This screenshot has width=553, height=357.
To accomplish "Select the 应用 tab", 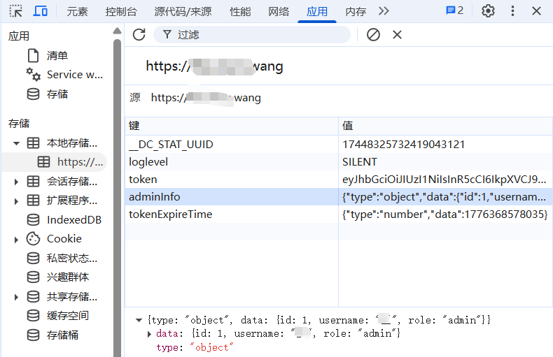I will pyautogui.click(x=316, y=12).
